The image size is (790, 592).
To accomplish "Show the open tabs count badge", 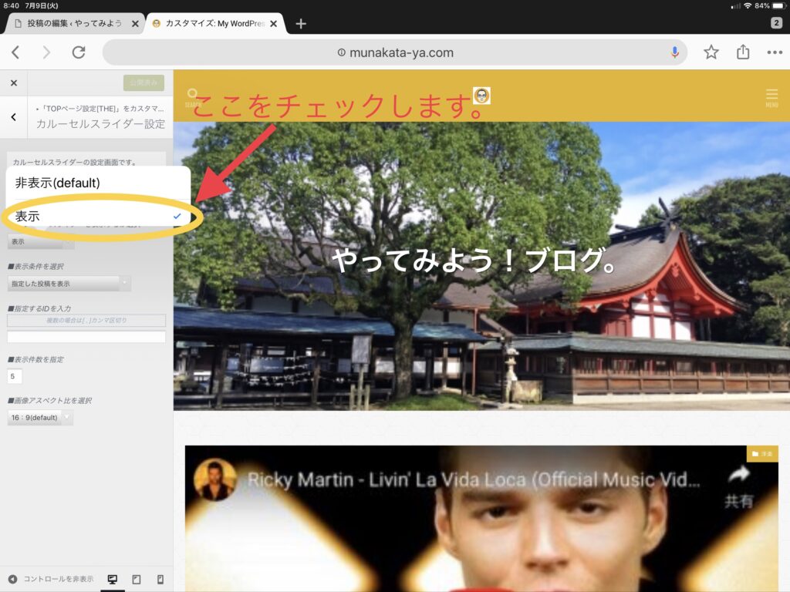I will (x=776, y=22).
